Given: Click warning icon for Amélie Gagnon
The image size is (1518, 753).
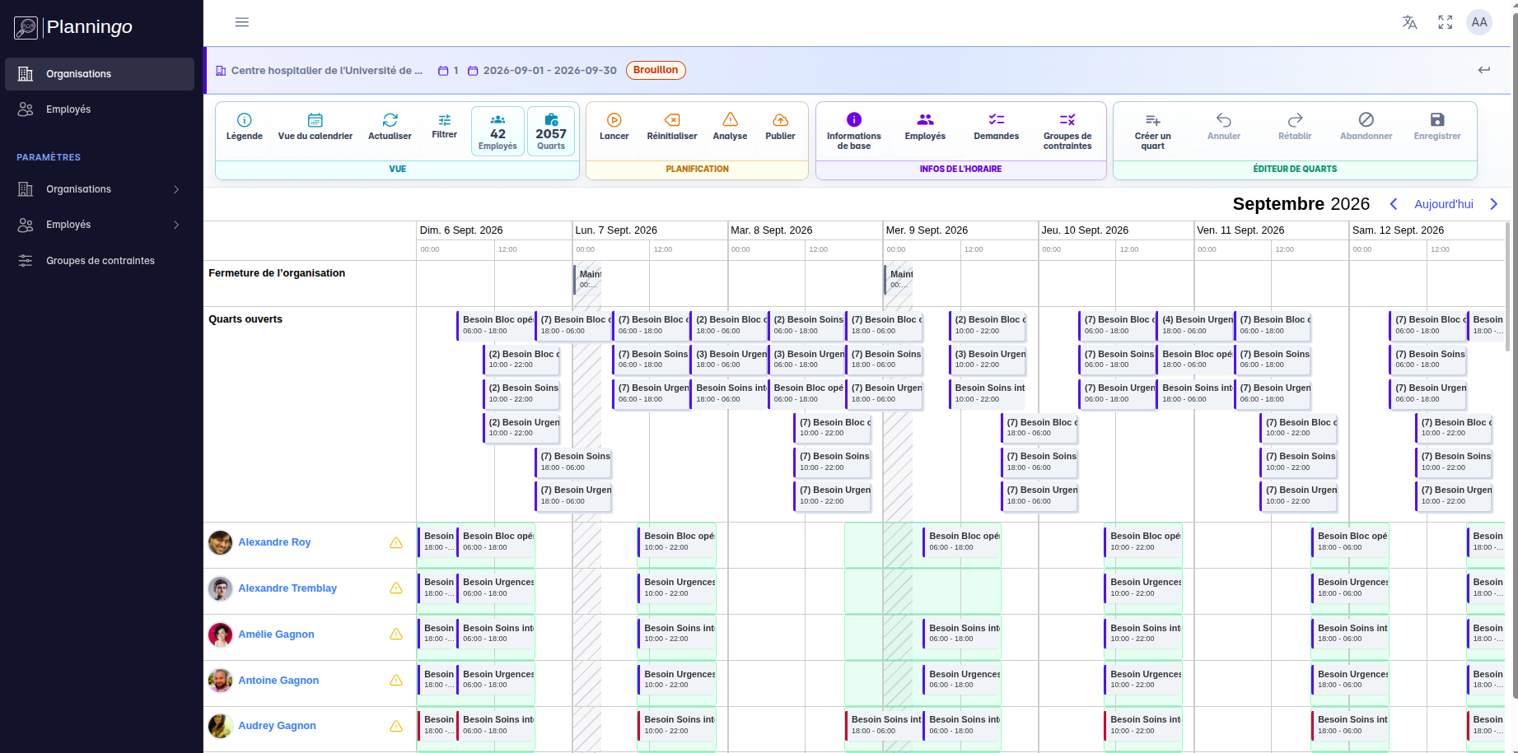Looking at the screenshot, I should click(x=396, y=634).
